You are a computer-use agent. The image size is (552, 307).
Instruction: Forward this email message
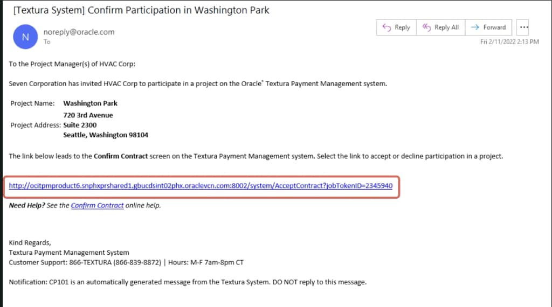point(488,27)
